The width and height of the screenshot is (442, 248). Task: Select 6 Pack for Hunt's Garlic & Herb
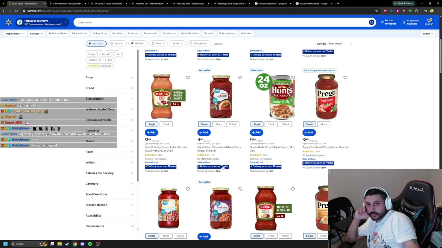click(x=271, y=124)
